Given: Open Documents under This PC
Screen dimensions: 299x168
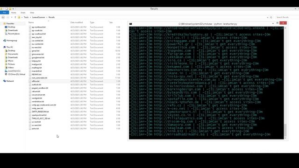Looking at the screenshot, I should 13,54.
